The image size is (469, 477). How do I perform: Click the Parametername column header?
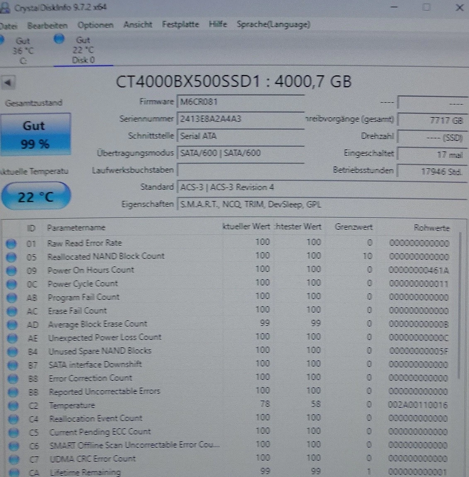(76, 228)
